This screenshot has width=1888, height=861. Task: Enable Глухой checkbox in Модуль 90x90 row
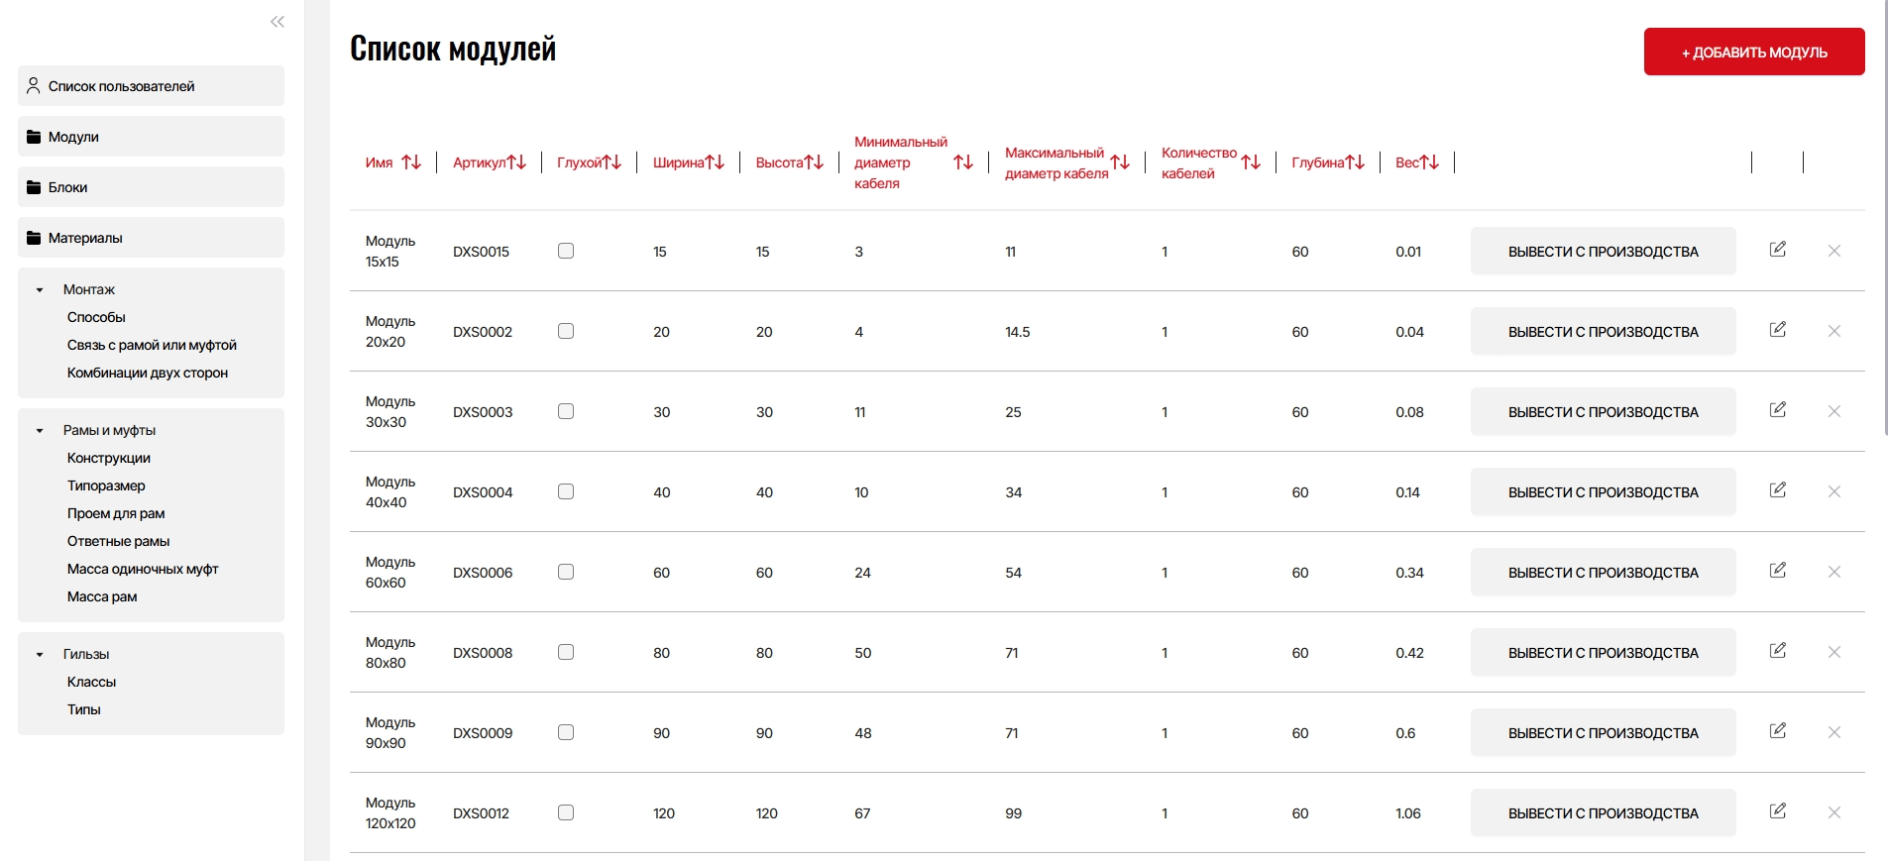coord(566,732)
